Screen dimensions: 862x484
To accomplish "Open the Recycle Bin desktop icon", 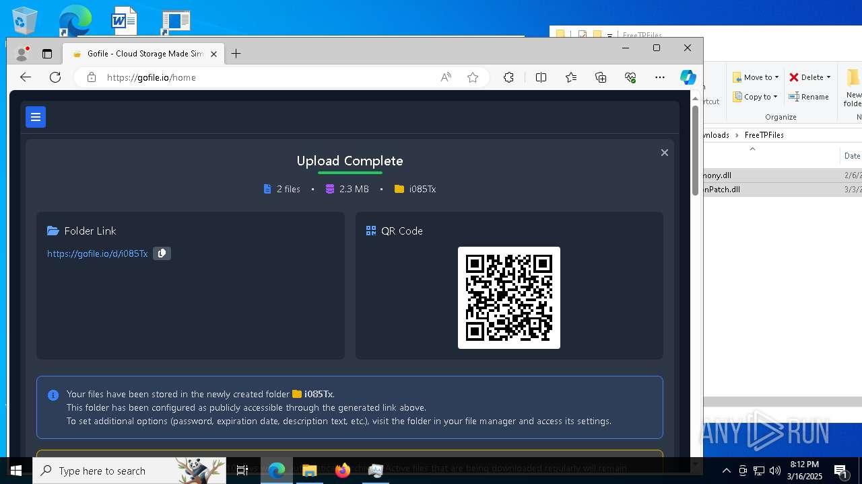I will pos(25,21).
